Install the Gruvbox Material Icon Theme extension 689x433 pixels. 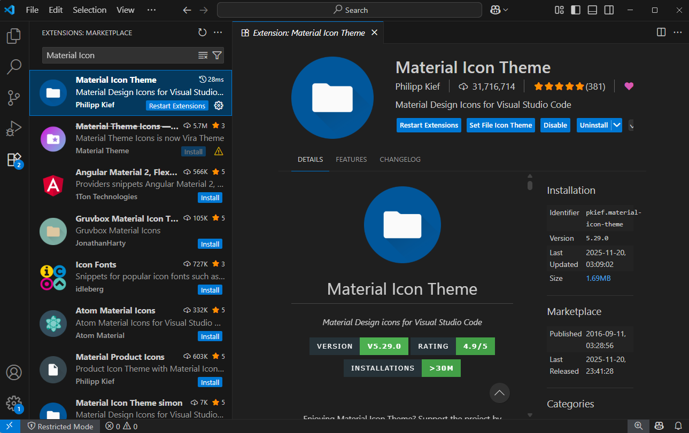tap(210, 244)
